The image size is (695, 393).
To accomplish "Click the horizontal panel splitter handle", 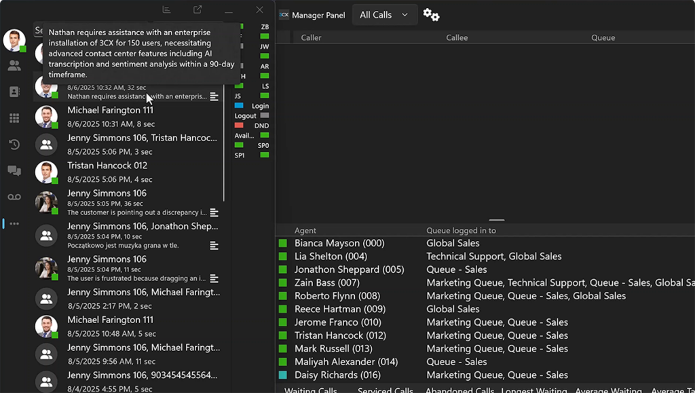I will [497, 220].
